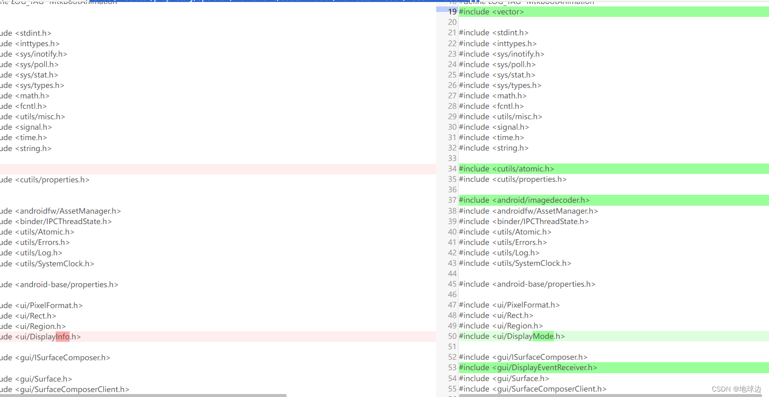Select the removed DisplayInfo.h include line

pyautogui.click(x=40, y=336)
